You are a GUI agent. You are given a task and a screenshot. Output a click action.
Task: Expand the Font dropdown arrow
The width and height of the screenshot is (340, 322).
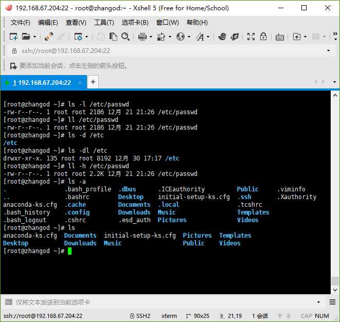[208, 37]
